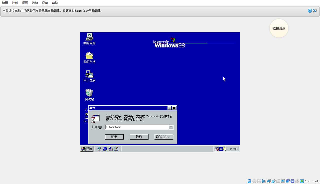Screen dimensions: 320x184
Task: Click the network adapters status icon
Action: 269,181
